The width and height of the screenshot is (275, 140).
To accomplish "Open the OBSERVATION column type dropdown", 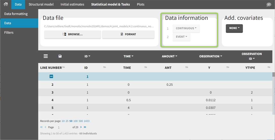I will (210, 56).
